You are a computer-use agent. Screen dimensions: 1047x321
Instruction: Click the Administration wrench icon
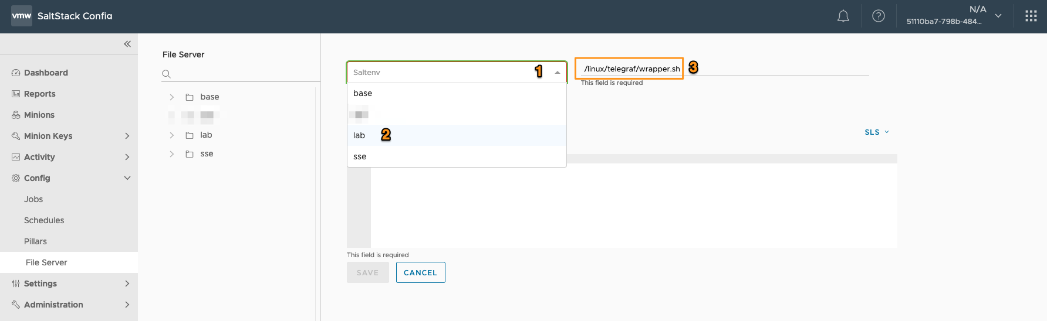coord(16,305)
